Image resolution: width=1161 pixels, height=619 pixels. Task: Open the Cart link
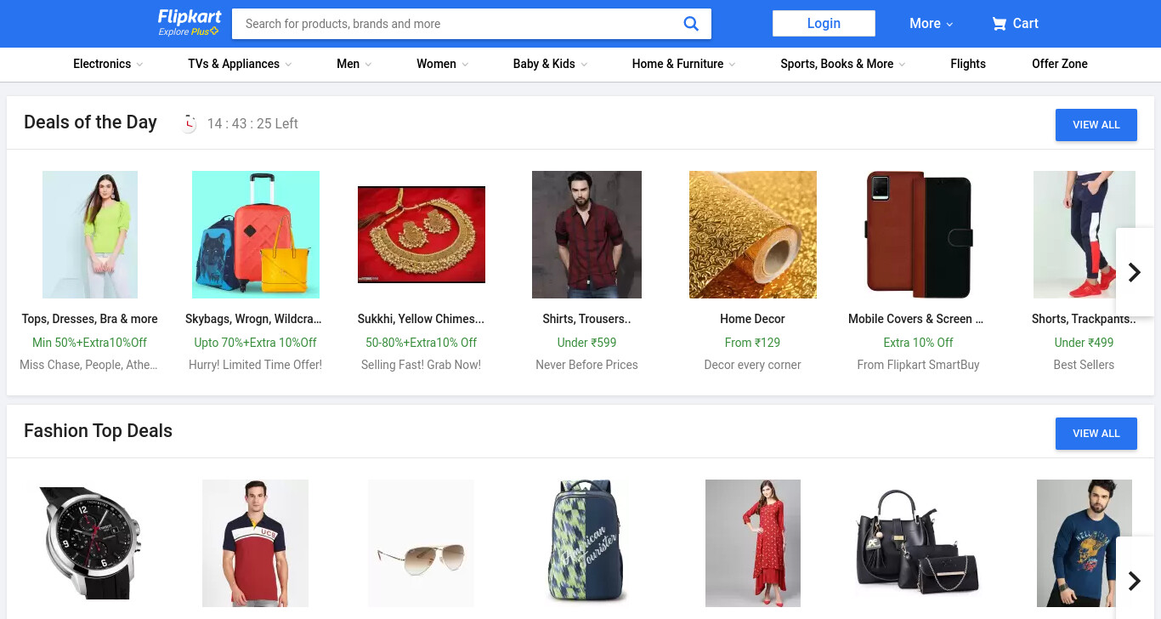click(x=1016, y=24)
